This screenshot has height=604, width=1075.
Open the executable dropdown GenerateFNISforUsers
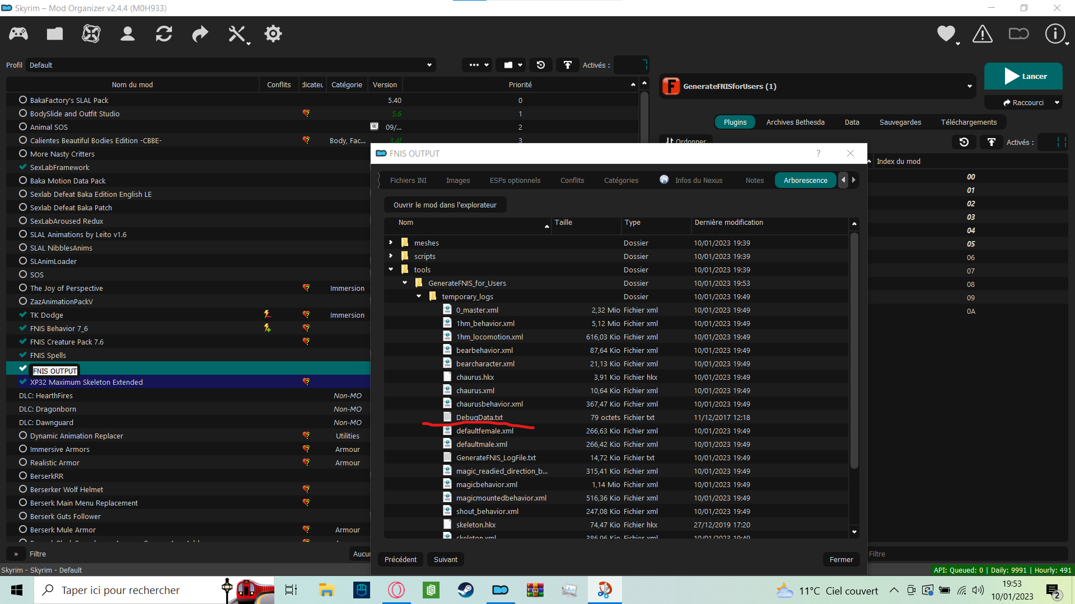(817, 86)
